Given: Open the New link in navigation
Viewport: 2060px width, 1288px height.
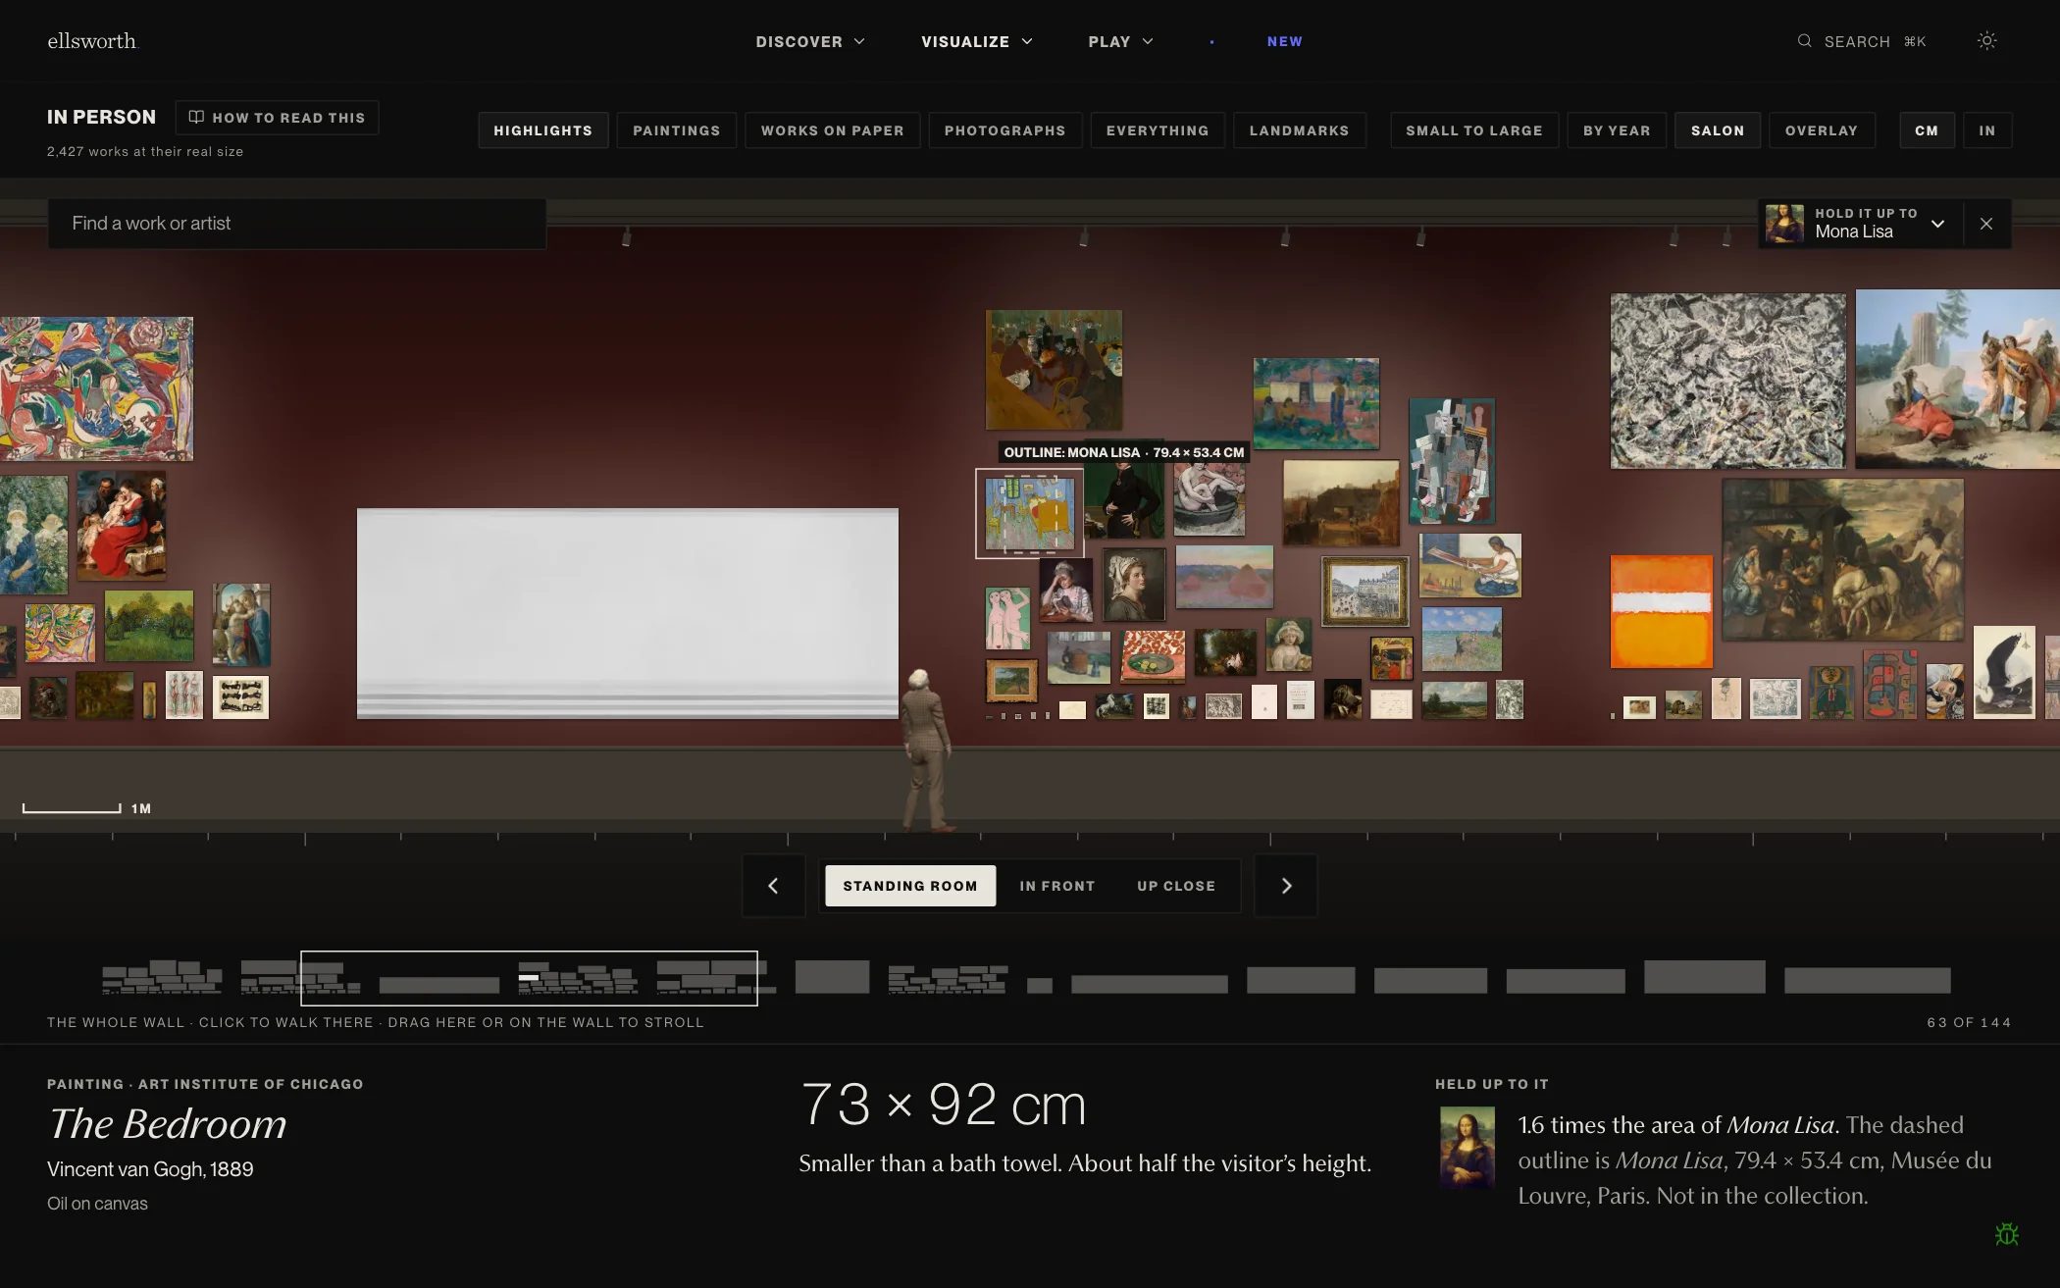Looking at the screenshot, I should (1284, 41).
